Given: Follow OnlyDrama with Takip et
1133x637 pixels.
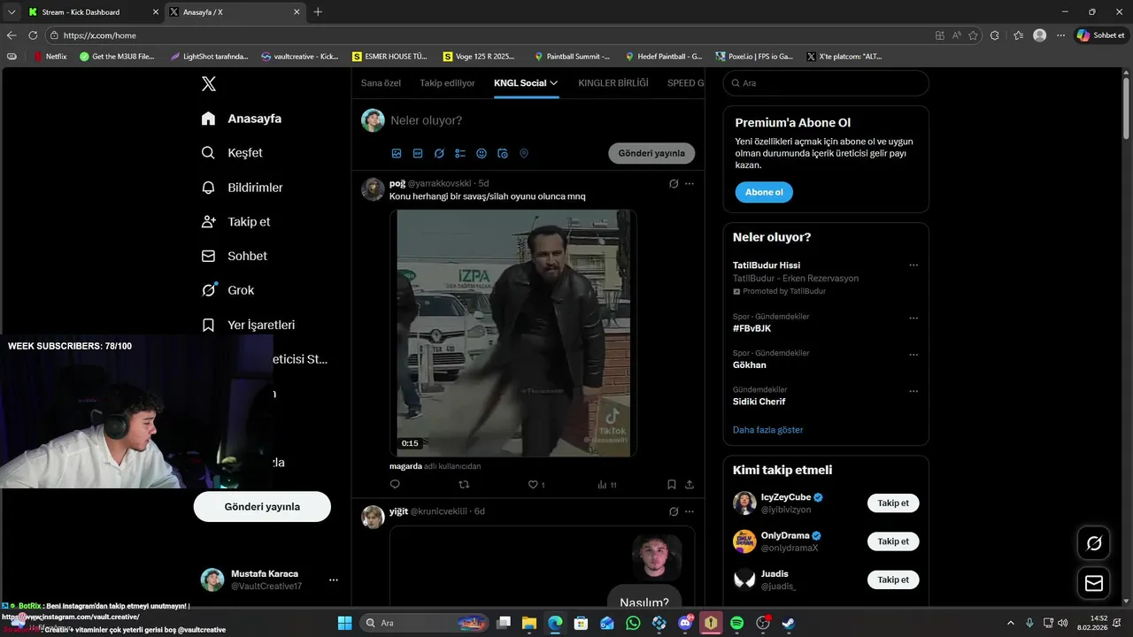Looking at the screenshot, I should tap(893, 541).
